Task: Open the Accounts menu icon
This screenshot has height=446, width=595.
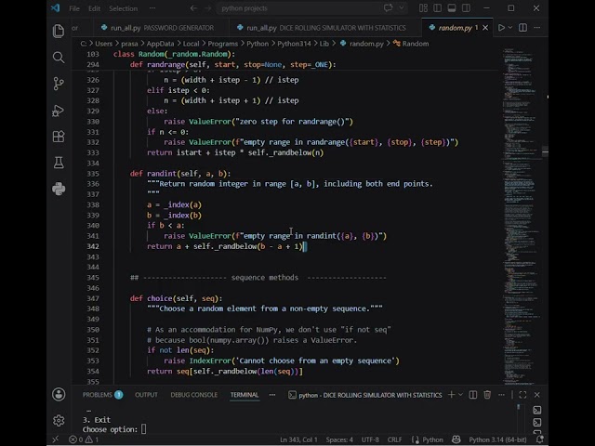Action: 59,394
